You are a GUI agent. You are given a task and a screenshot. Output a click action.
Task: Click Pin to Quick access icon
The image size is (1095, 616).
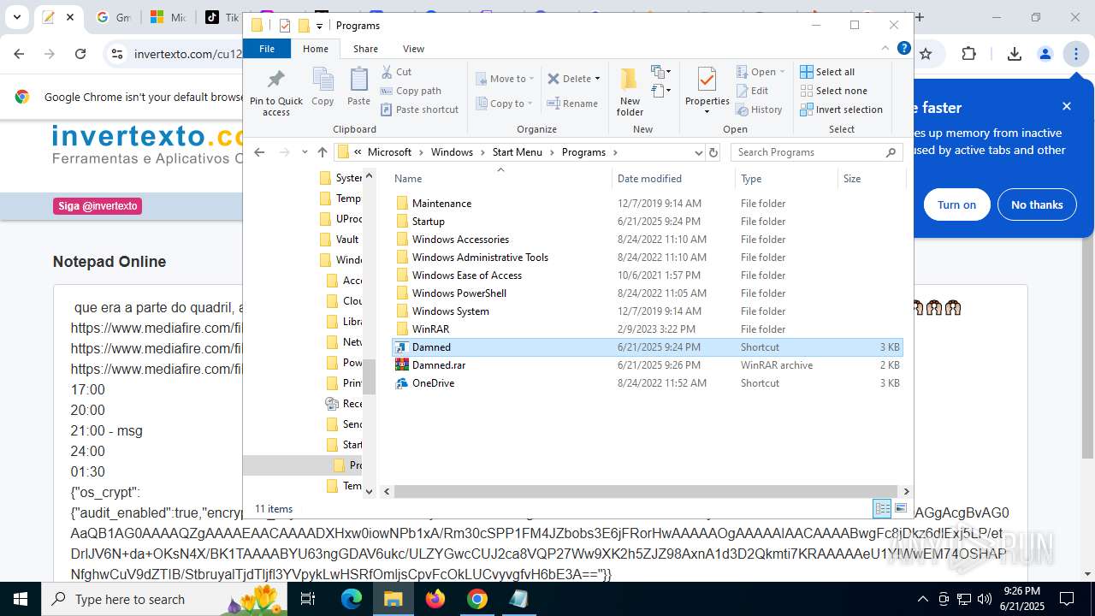[x=275, y=92]
